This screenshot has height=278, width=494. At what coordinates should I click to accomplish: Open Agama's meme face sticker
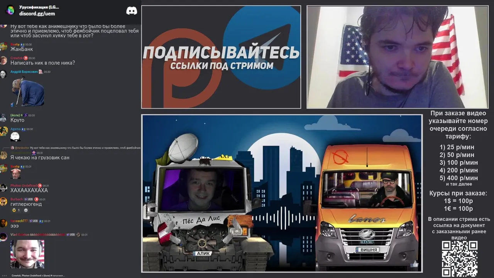tap(15, 136)
